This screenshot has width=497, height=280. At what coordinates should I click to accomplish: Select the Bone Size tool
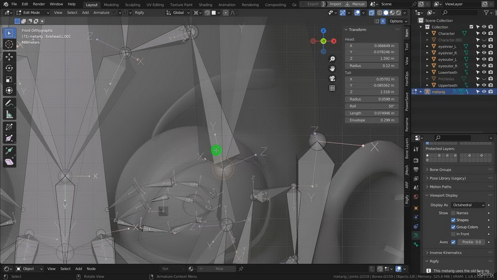[x=9, y=138]
